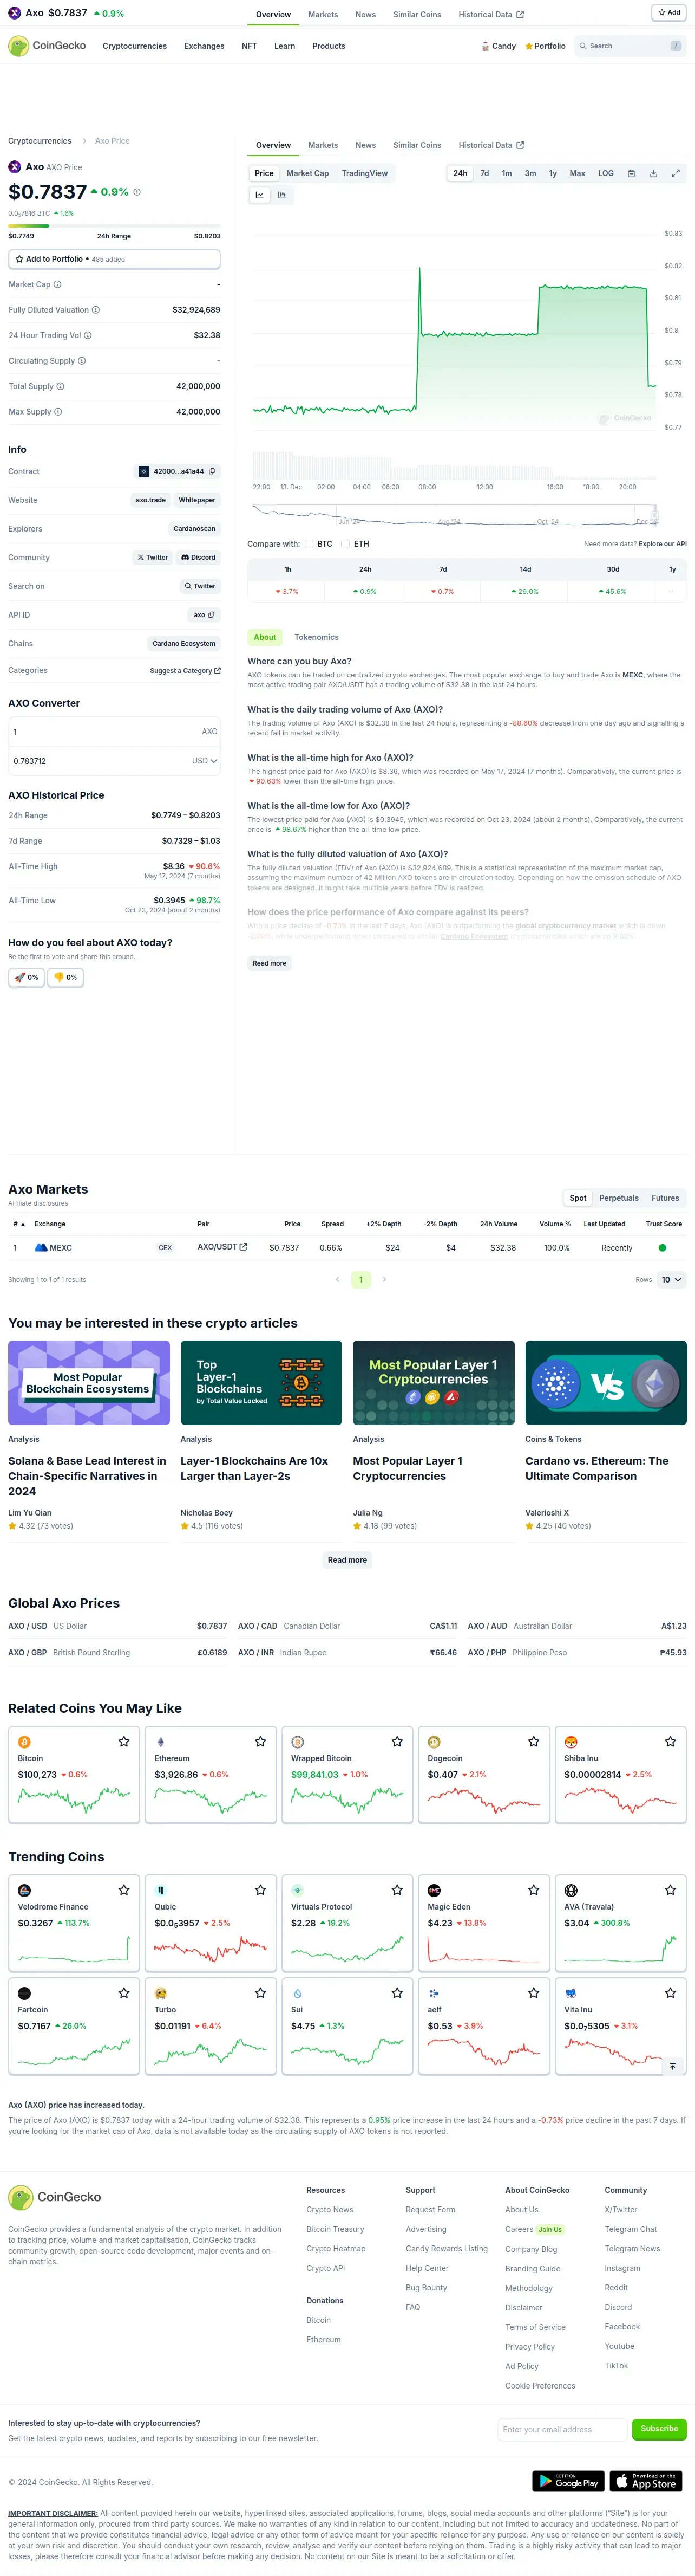Star Sui trending coin

(396, 1993)
